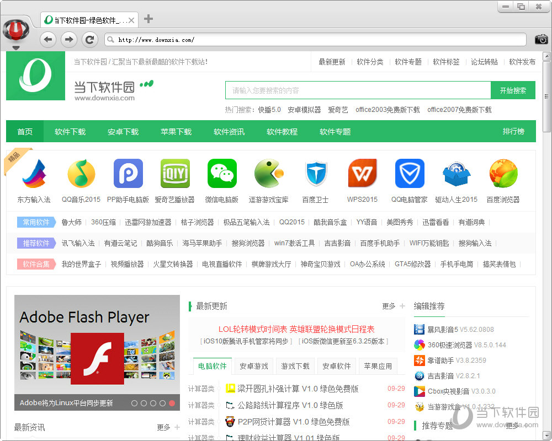Switch to the 游戏下载 tab
This screenshot has height=441, width=552.
pyautogui.click(x=295, y=366)
